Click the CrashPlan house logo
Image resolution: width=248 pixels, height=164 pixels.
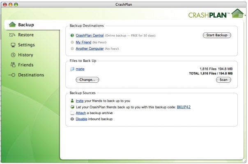[x=238, y=13]
